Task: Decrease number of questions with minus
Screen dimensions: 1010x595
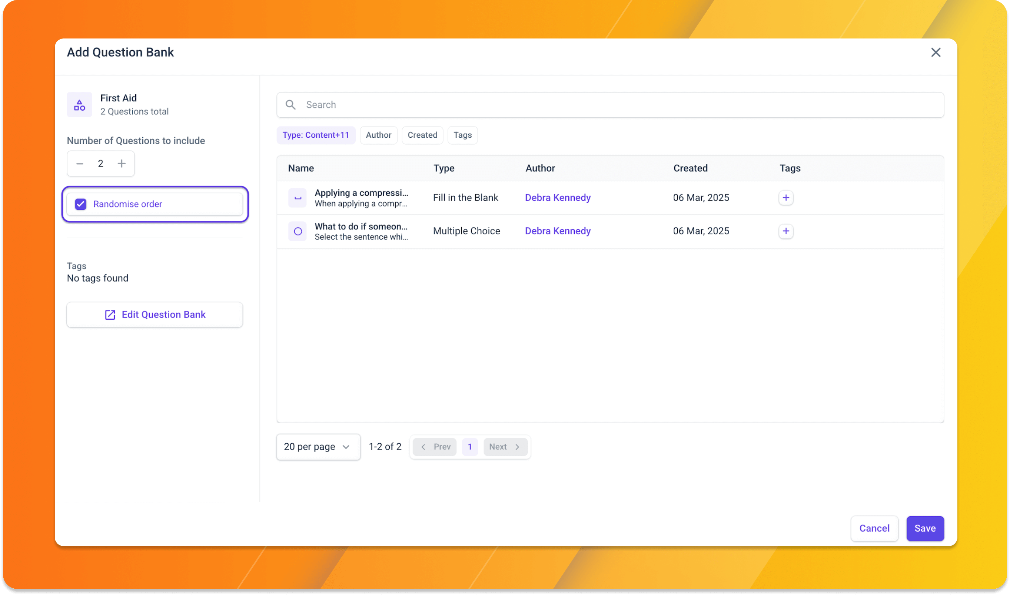Action: [x=80, y=164]
